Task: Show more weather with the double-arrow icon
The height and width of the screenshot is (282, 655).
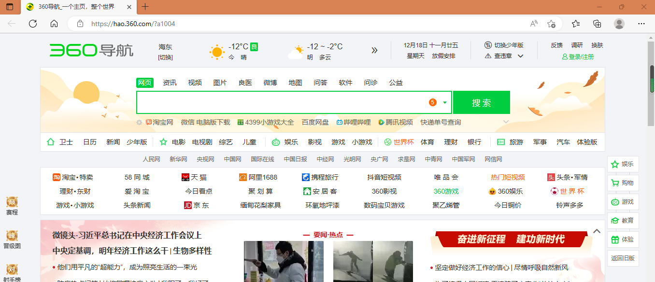Action: 374,50
